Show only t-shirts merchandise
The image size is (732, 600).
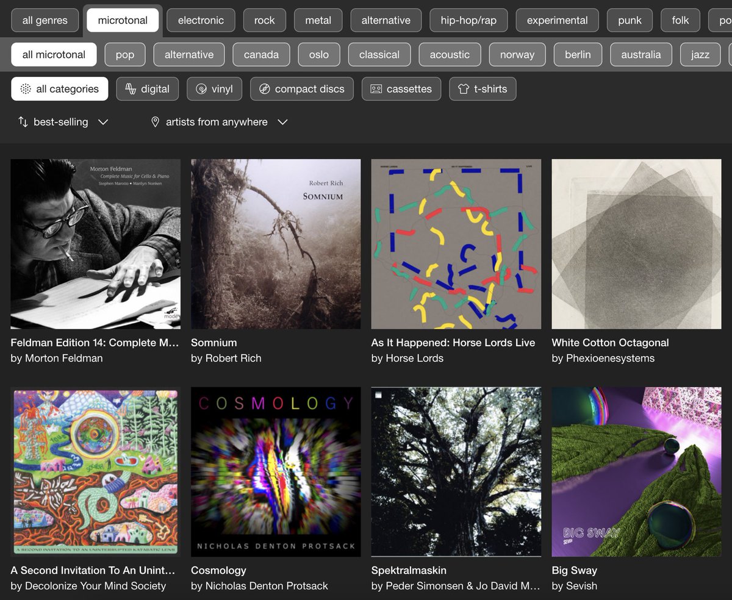tap(483, 89)
